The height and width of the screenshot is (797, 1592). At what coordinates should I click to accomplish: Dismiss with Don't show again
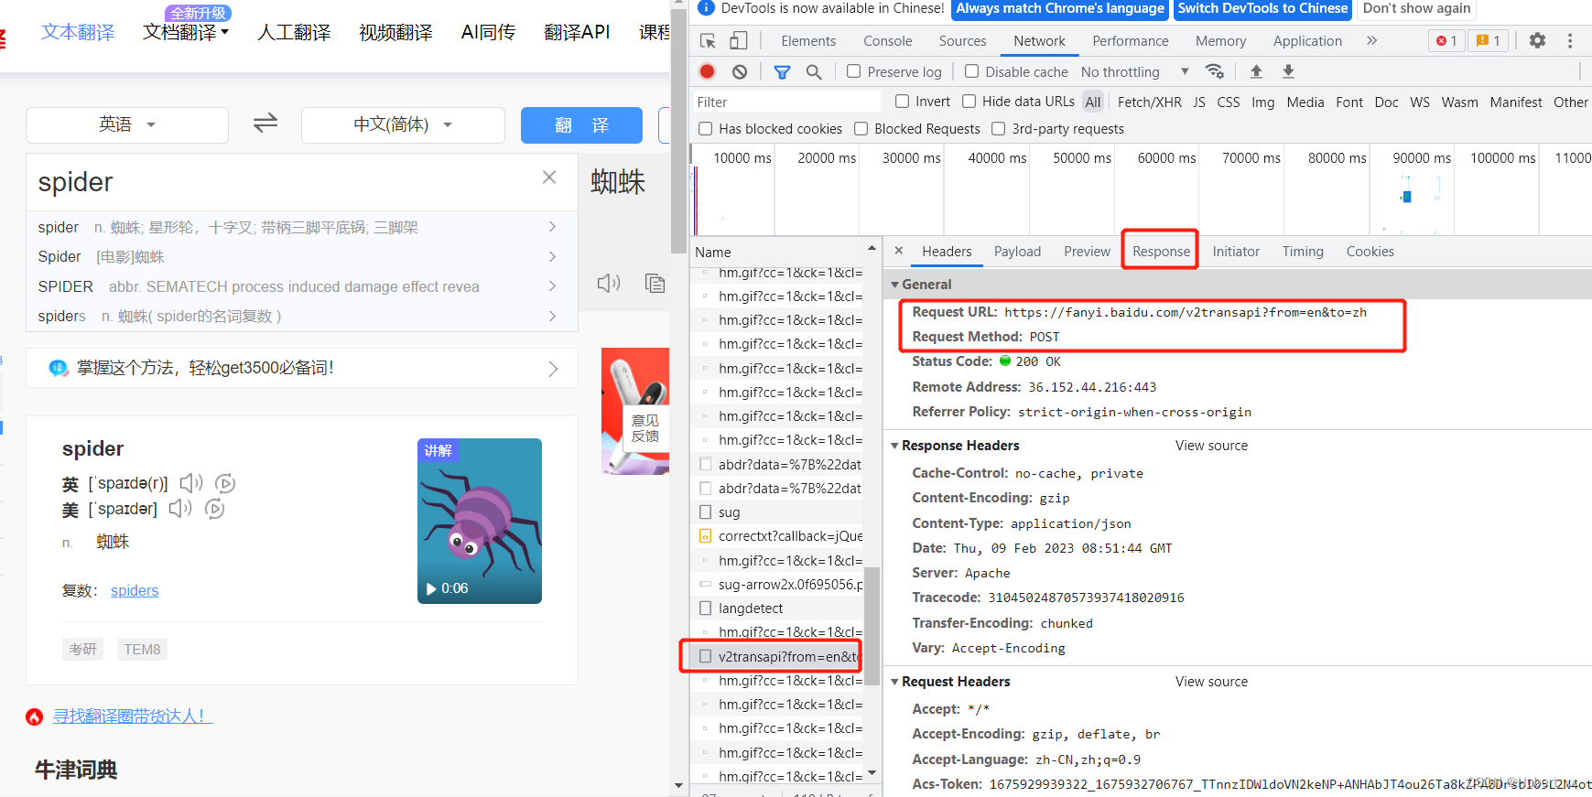[x=1416, y=8]
